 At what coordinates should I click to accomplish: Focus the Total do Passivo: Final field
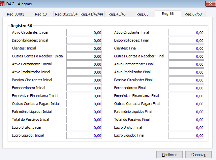click(x=186, y=120)
